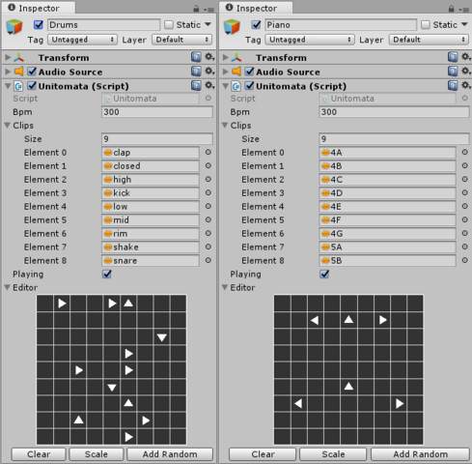Click Piano Clips Size field
The height and width of the screenshot is (464, 472).
coord(394,139)
